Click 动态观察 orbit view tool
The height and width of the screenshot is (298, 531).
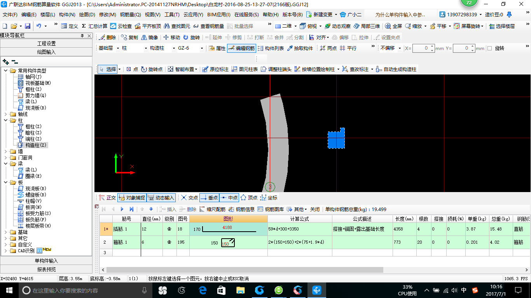(337, 26)
